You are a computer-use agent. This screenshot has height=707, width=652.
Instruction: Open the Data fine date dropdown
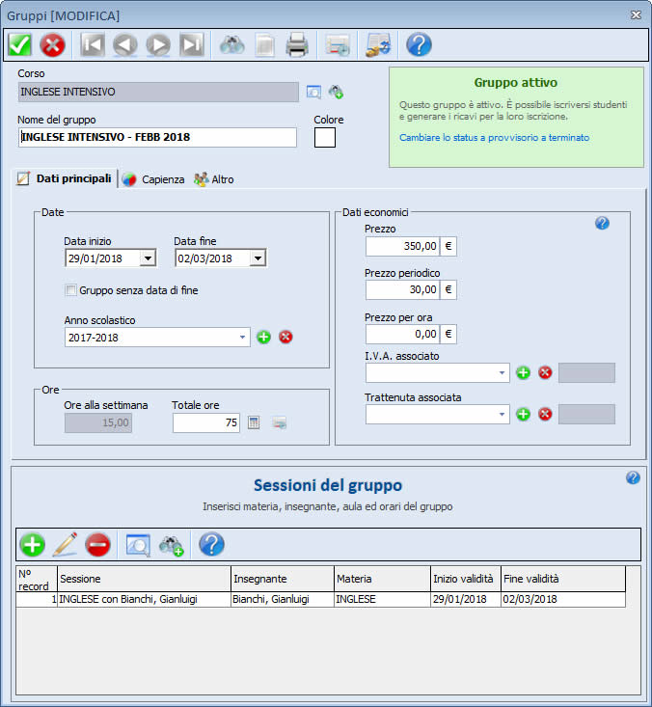[x=258, y=258]
